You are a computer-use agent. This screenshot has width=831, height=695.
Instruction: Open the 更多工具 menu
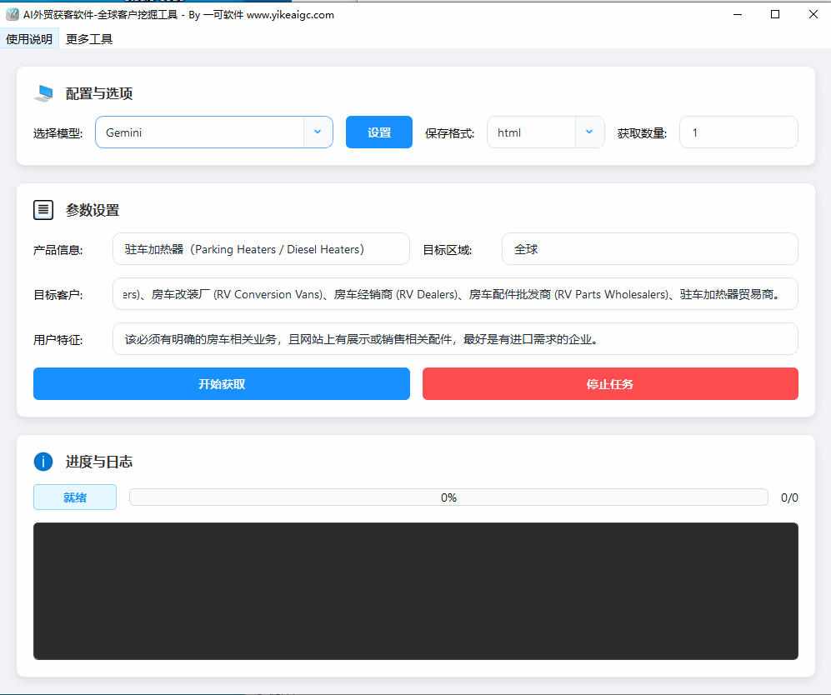click(88, 38)
